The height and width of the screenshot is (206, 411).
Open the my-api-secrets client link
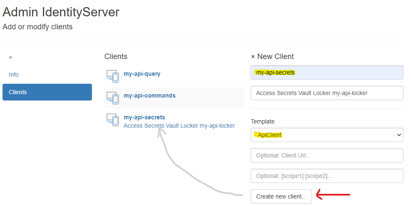tap(144, 117)
